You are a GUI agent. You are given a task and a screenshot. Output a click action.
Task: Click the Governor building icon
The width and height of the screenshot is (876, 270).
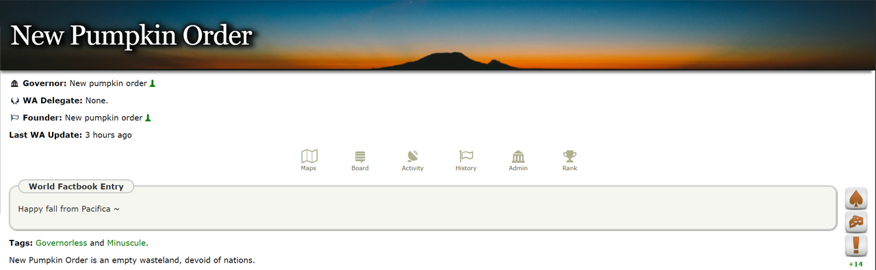(x=15, y=83)
